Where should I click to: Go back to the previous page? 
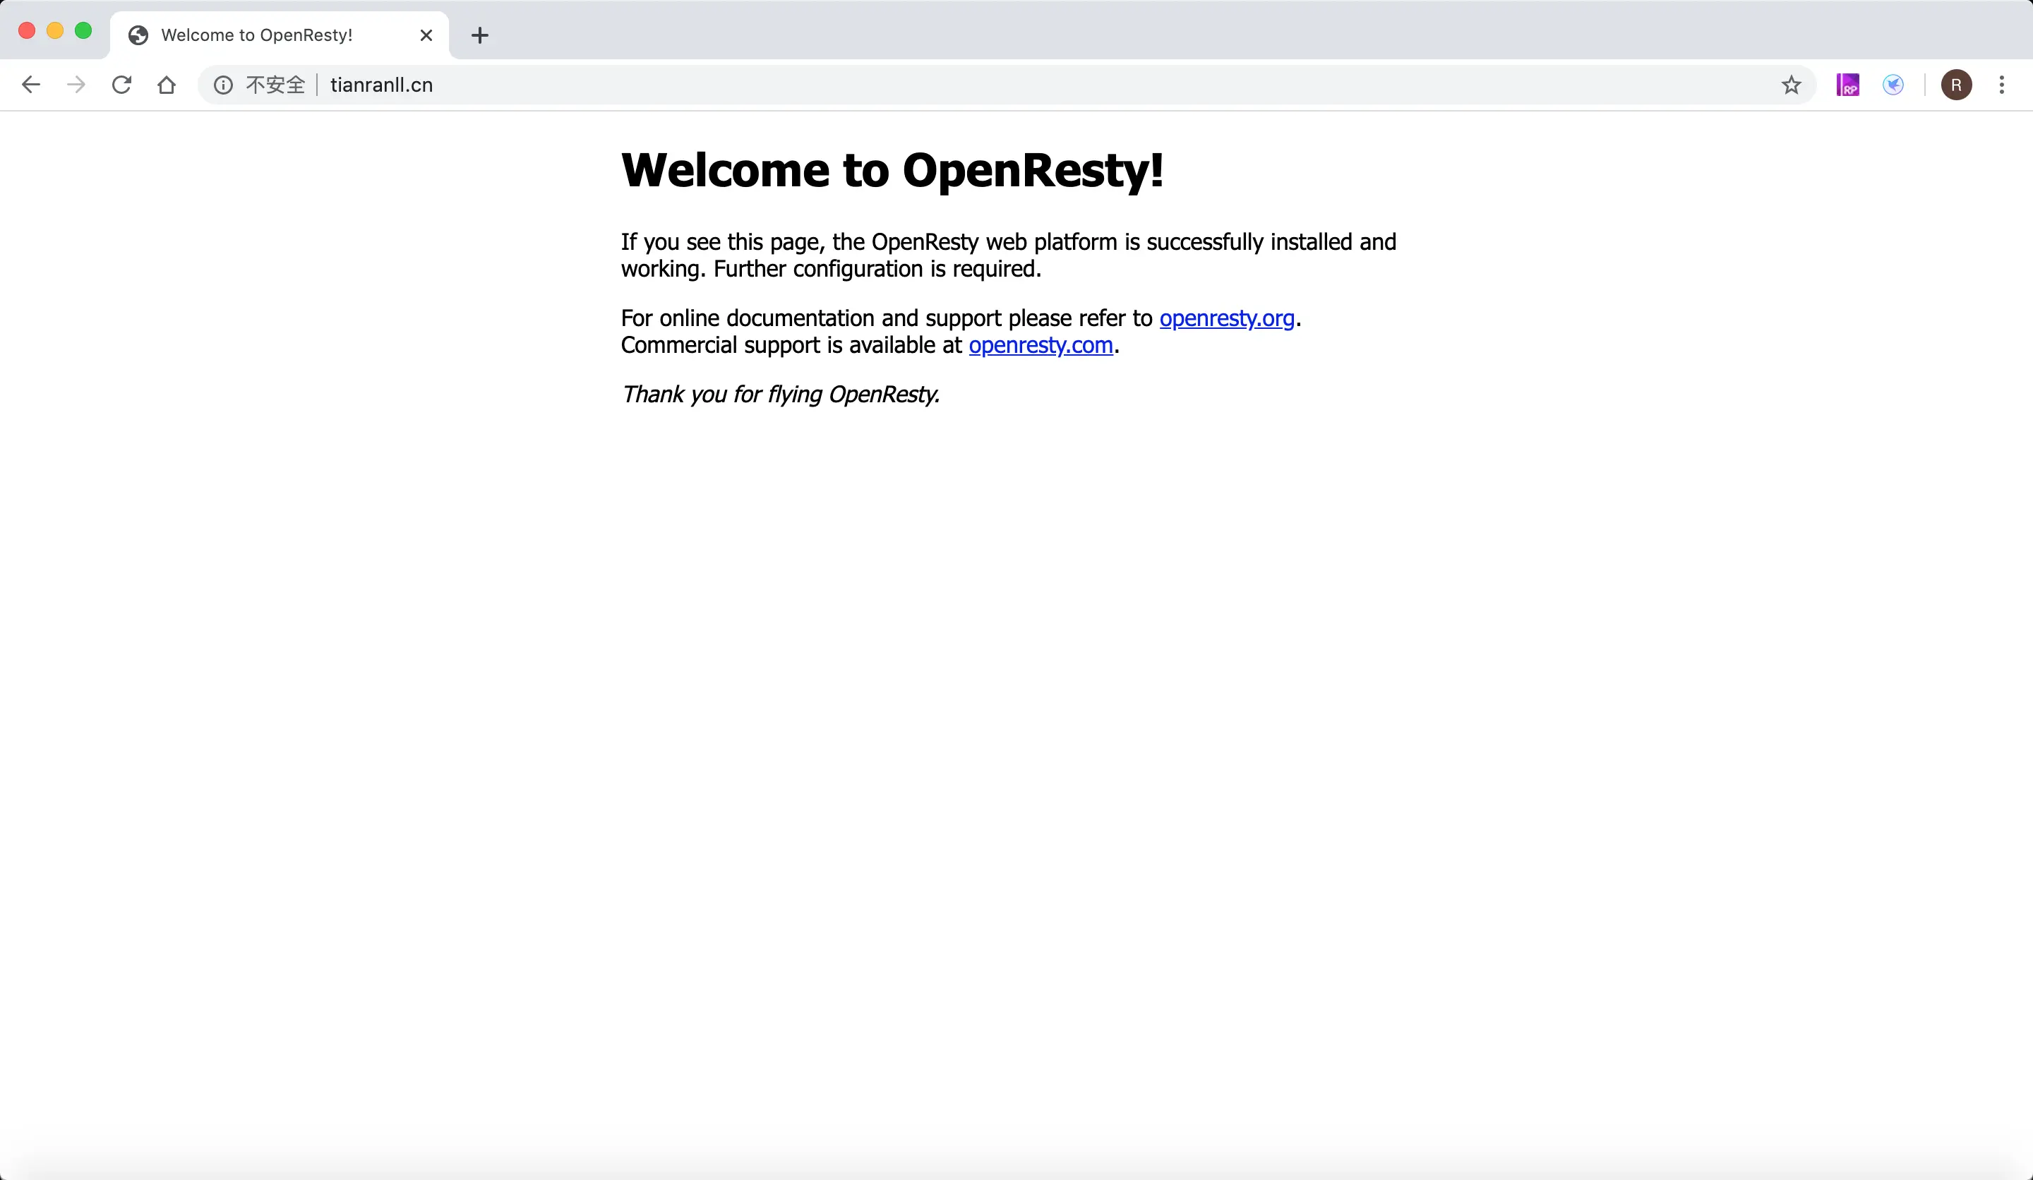(x=30, y=85)
